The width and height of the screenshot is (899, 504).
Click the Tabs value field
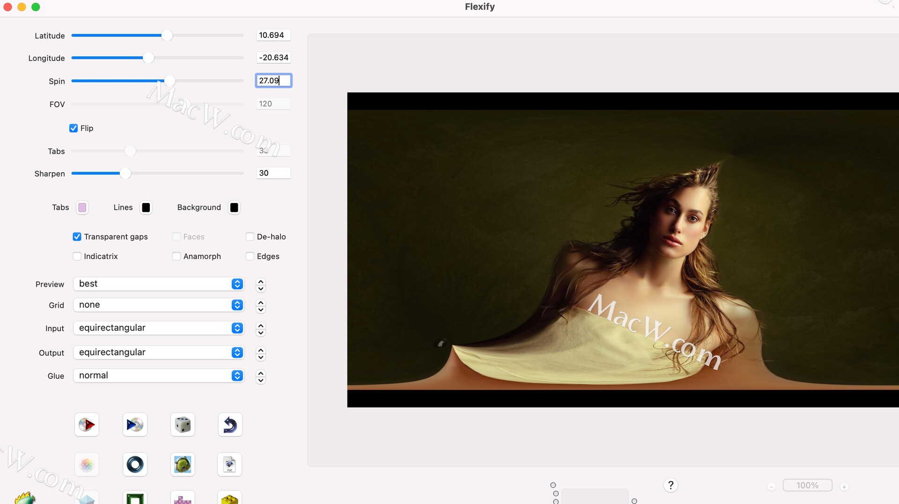(273, 151)
